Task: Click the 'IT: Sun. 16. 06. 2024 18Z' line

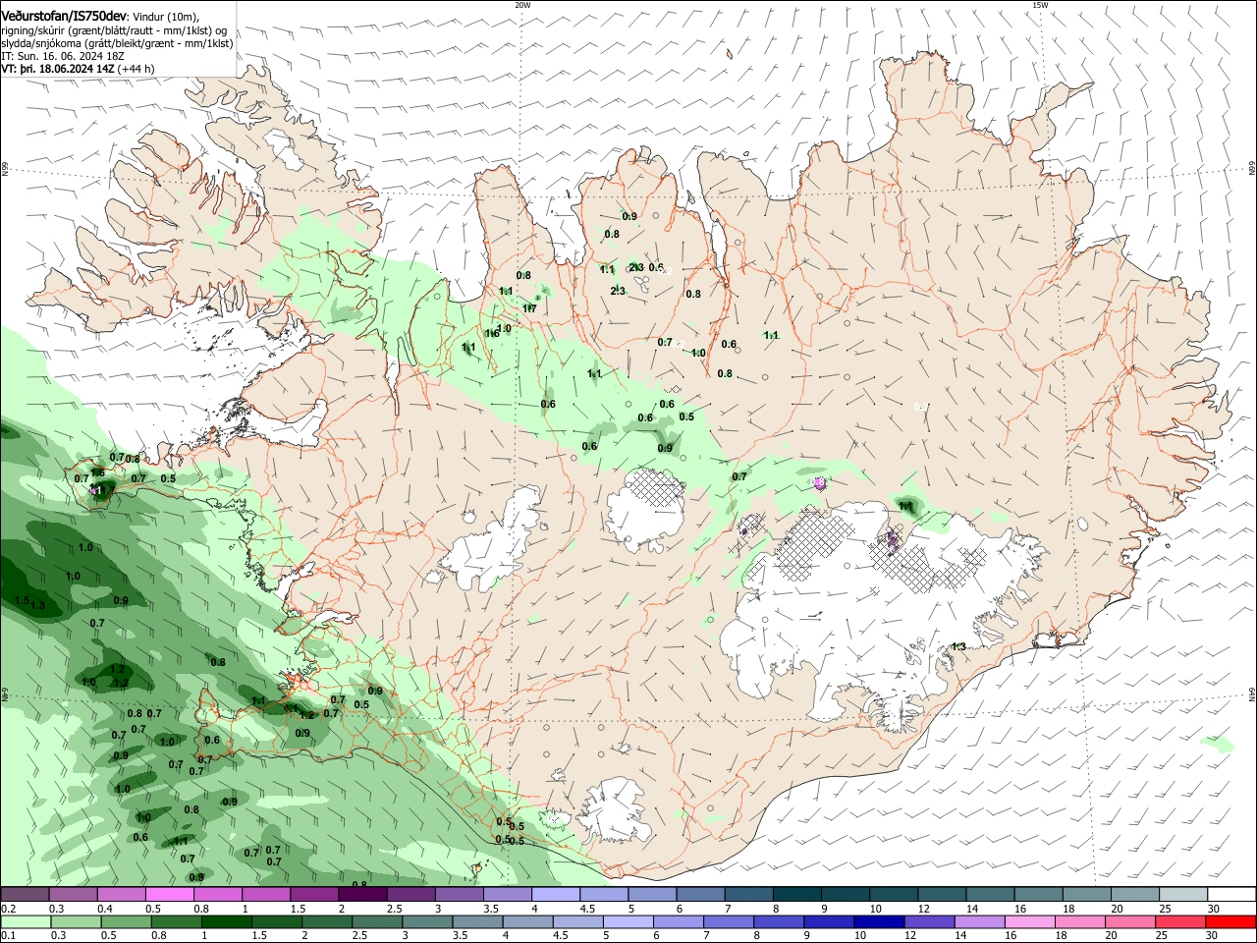Action: 62,56
